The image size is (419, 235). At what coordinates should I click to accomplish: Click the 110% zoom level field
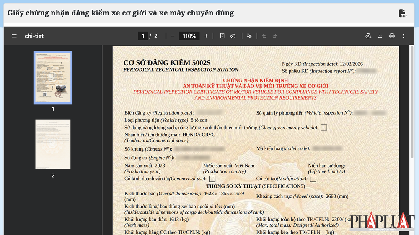tap(189, 36)
